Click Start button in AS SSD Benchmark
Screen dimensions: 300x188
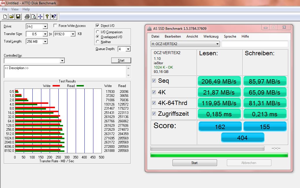[195, 163]
